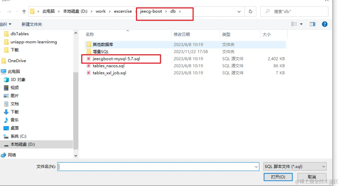Viewport: 340px width, 186px height.
Task: Select excercise in the address breadcrumb
Action: pos(123,11)
